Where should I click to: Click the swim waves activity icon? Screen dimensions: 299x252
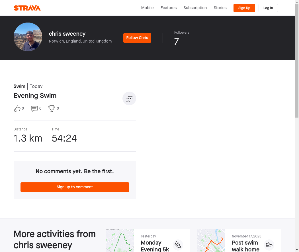(129, 98)
